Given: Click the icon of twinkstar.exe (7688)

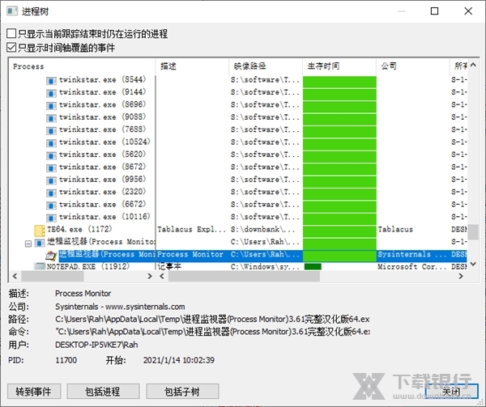Looking at the screenshot, I should pyautogui.click(x=51, y=130).
